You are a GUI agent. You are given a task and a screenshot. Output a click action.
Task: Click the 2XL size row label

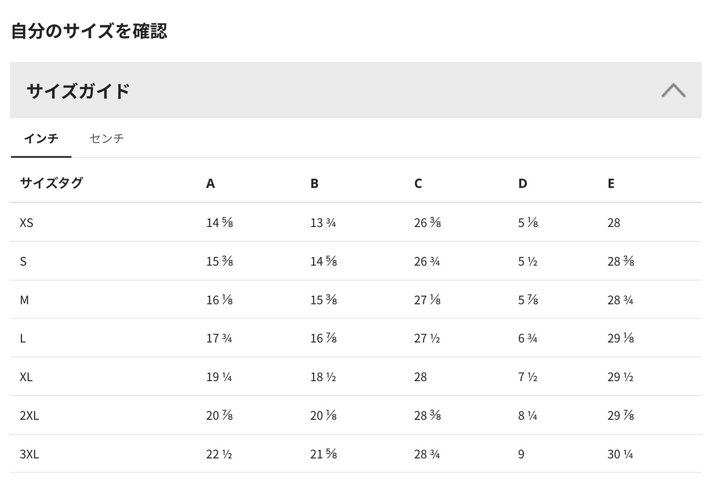(x=29, y=415)
